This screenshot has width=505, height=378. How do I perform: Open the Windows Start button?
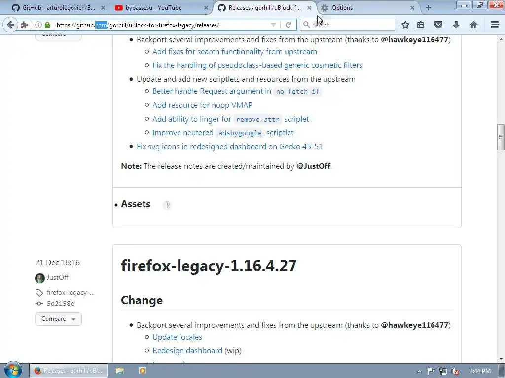[x=13, y=370]
